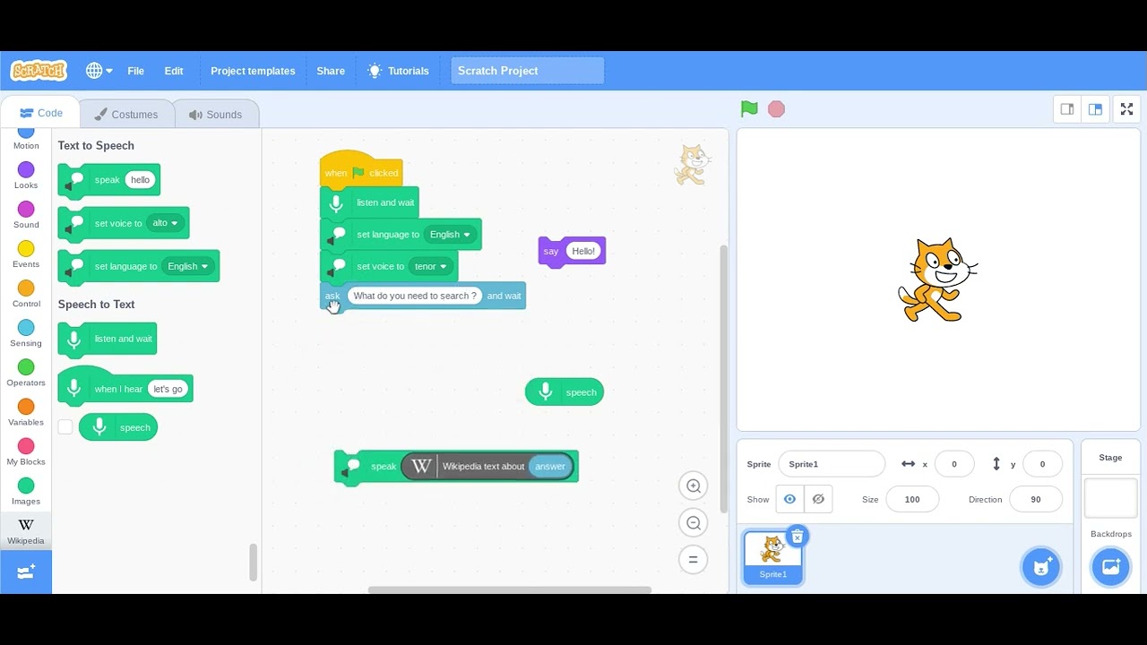The width and height of the screenshot is (1147, 645).
Task: Switch to large stage layout
Action: click(x=1095, y=109)
